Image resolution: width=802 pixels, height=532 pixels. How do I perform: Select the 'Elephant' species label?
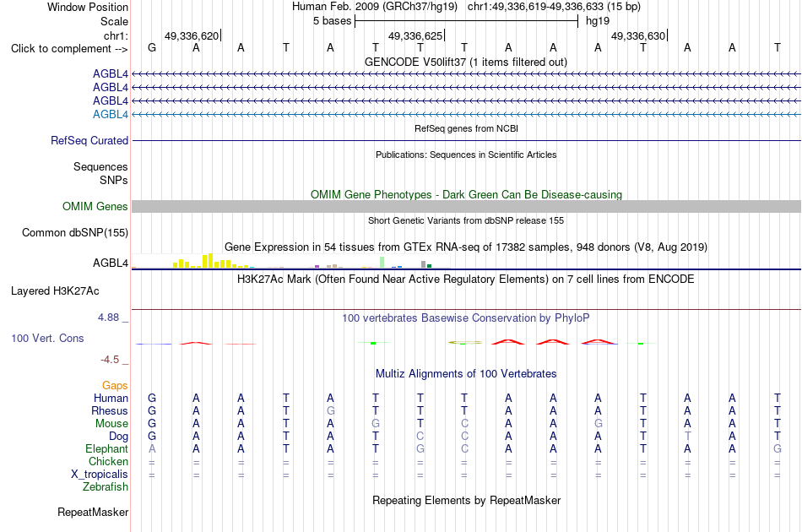[106, 449]
